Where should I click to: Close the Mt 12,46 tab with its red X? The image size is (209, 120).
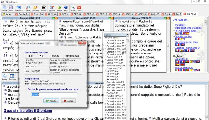click(x=46, y=14)
